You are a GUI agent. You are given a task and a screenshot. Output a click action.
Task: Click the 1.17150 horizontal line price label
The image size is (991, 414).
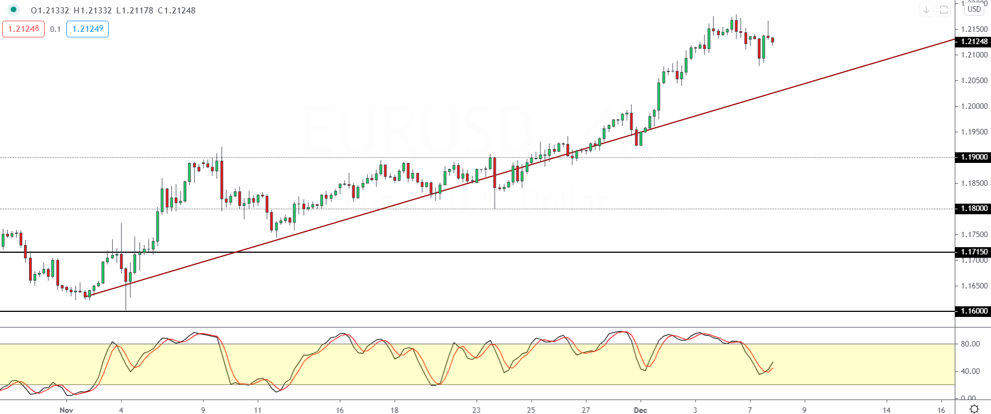pos(974,252)
